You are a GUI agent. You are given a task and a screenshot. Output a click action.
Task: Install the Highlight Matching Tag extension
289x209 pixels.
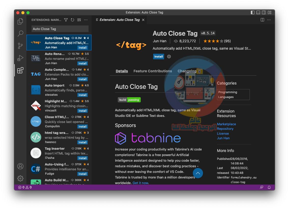[82, 111]
